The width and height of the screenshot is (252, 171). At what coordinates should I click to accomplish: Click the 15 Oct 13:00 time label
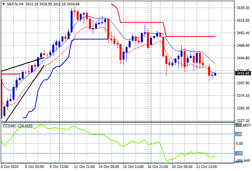133,167
